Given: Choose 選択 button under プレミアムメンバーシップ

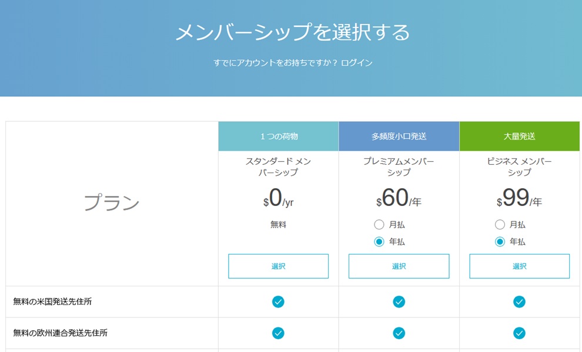Looking at the screenshot, I should [x=399, y=266].
